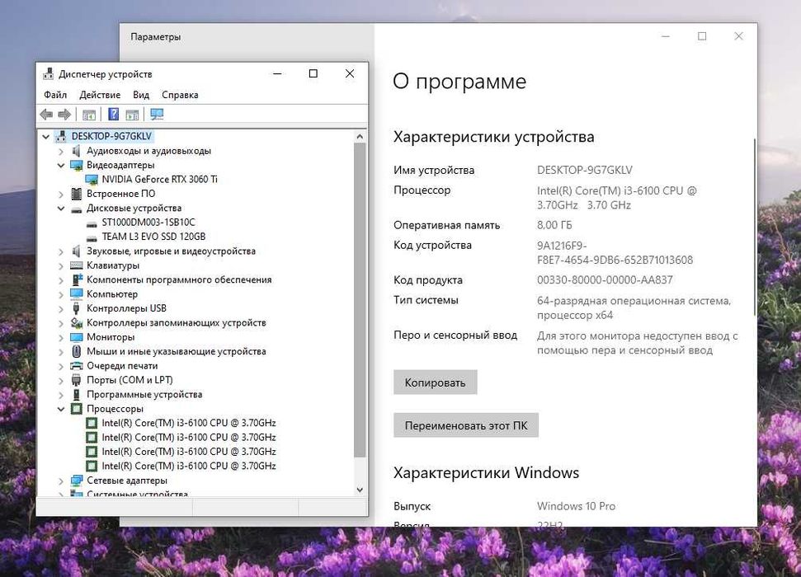Expand Аудиовходы и аудиовыходы category
The width and height of the screenshot is (801, 577).
(x=61, y=151)
